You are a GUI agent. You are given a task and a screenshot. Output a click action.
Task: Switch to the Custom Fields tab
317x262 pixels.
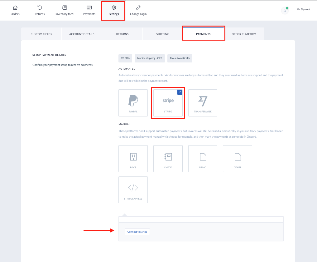(x=41, y=34)
